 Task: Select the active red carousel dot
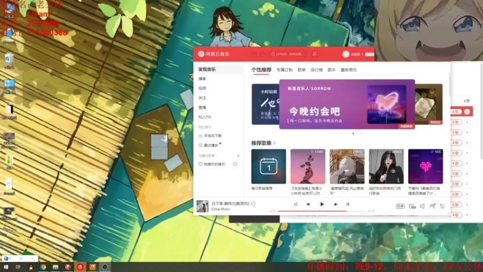pyautogui.click(x=353, y=134)
